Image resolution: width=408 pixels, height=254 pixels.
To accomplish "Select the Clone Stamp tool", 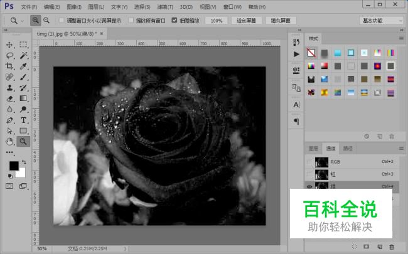I will [x=9, y=88].
